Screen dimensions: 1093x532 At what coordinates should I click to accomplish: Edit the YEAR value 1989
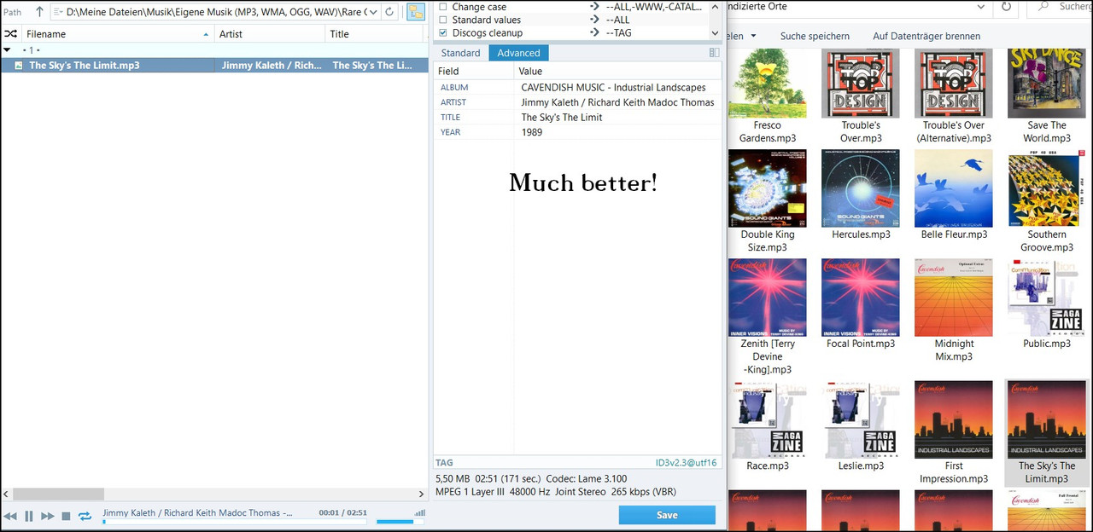(618, 132)
